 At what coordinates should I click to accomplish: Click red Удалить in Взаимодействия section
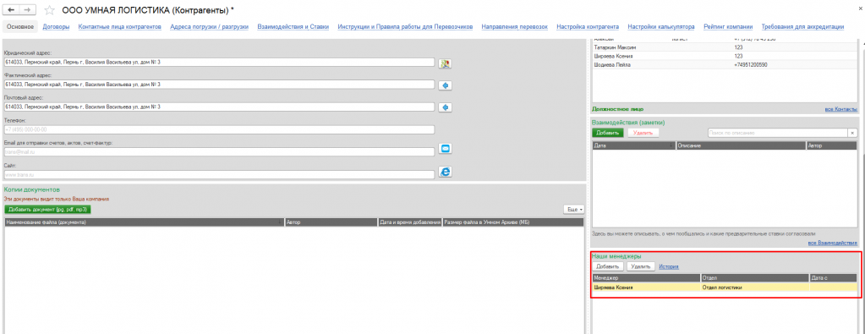643,133
